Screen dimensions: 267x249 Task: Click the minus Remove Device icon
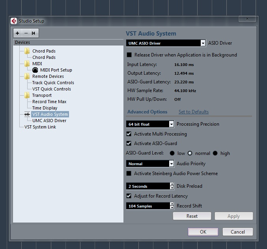26,33
